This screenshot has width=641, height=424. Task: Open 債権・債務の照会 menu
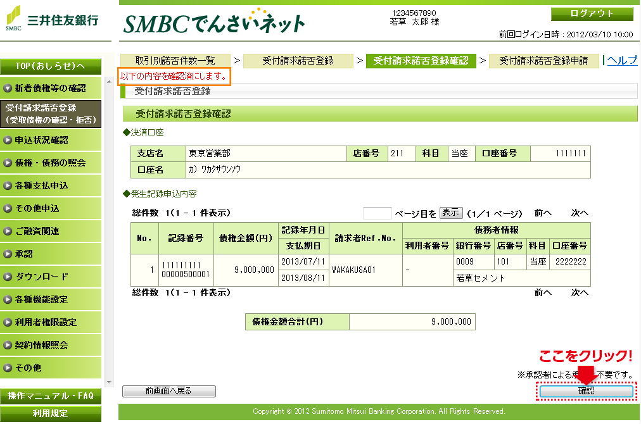tap(50, 163)
